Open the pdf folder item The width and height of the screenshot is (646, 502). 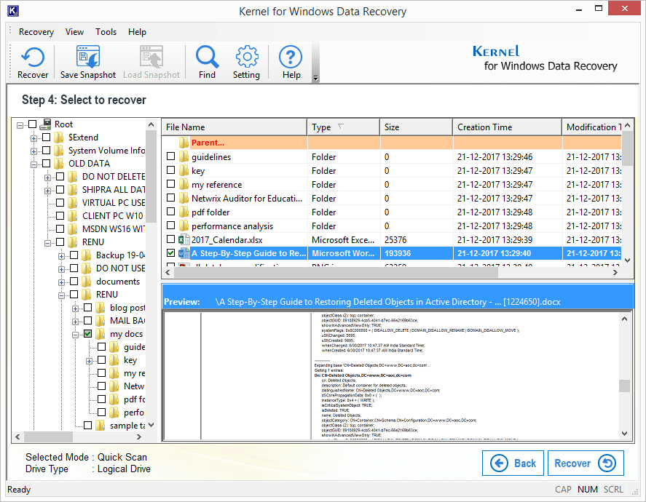pos(210,212)
